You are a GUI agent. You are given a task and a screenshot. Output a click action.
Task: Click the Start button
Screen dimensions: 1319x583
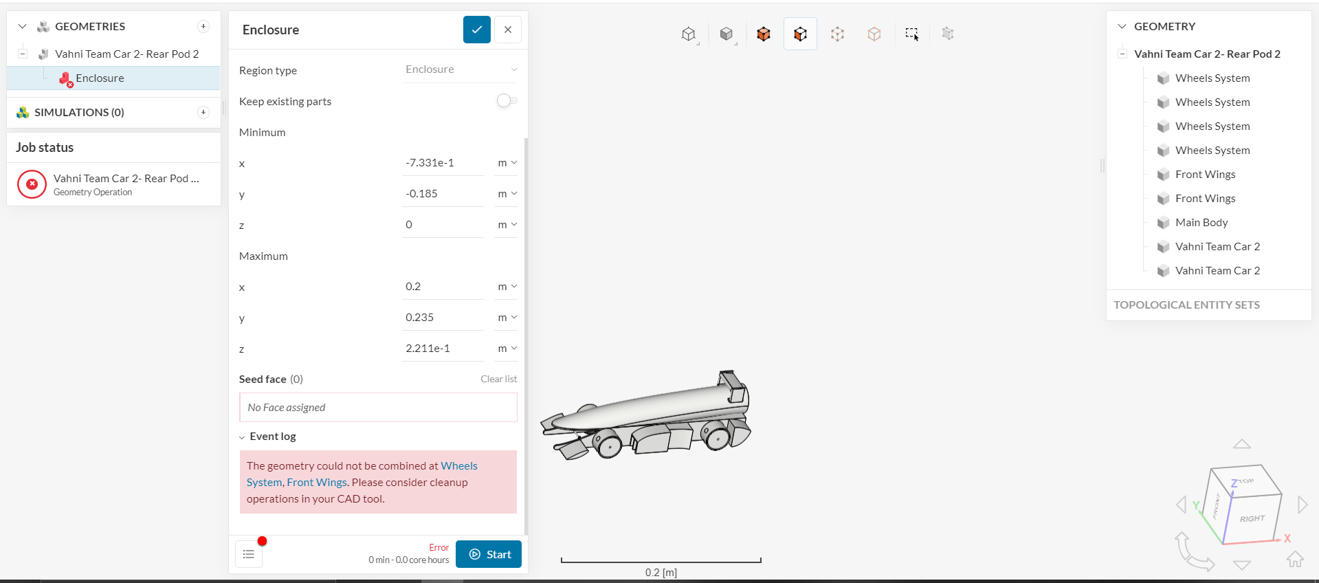489,554
